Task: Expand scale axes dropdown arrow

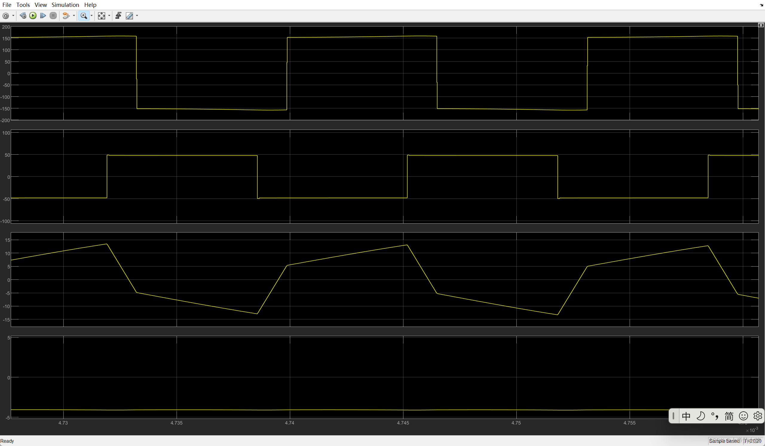Action: [109, 16]
